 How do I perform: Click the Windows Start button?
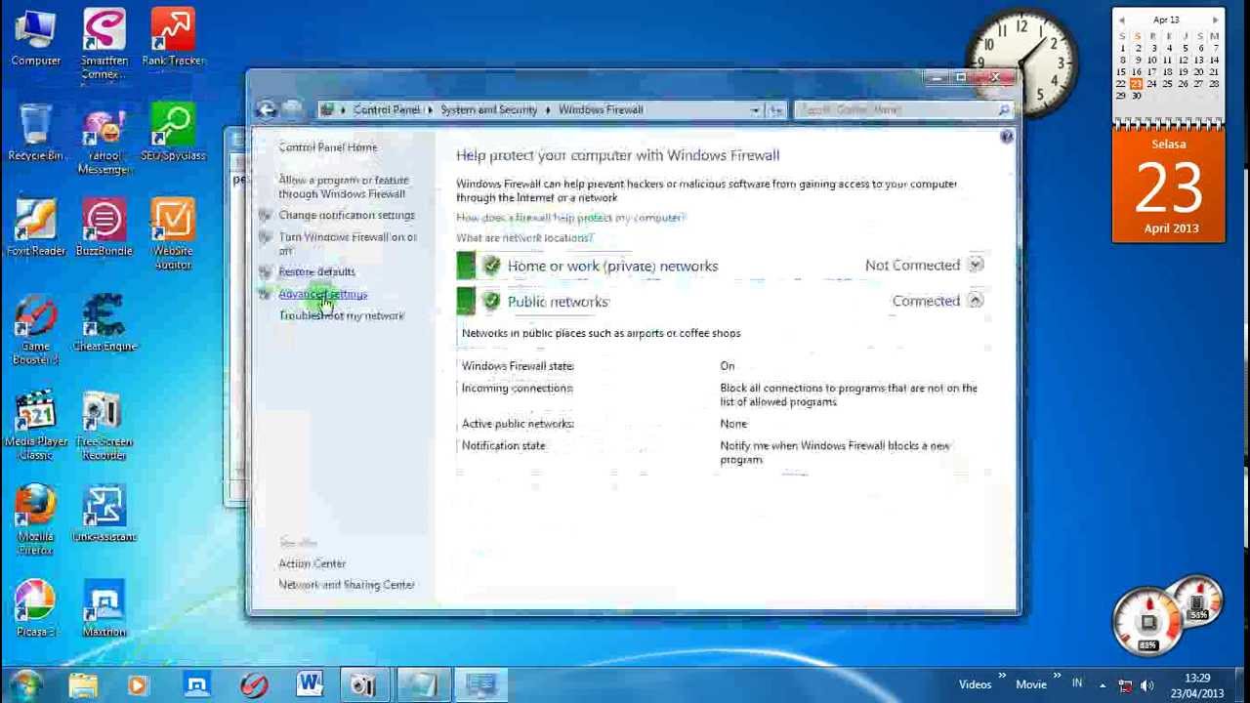[23, 683]
